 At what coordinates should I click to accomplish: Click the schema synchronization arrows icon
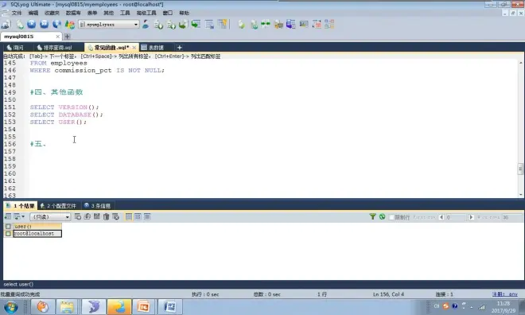(266, 24)
